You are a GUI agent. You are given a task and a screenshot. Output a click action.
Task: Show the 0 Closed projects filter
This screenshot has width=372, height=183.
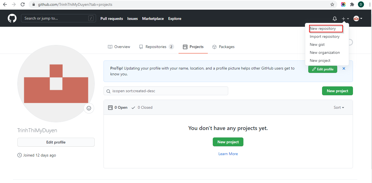tap(142, 107)
